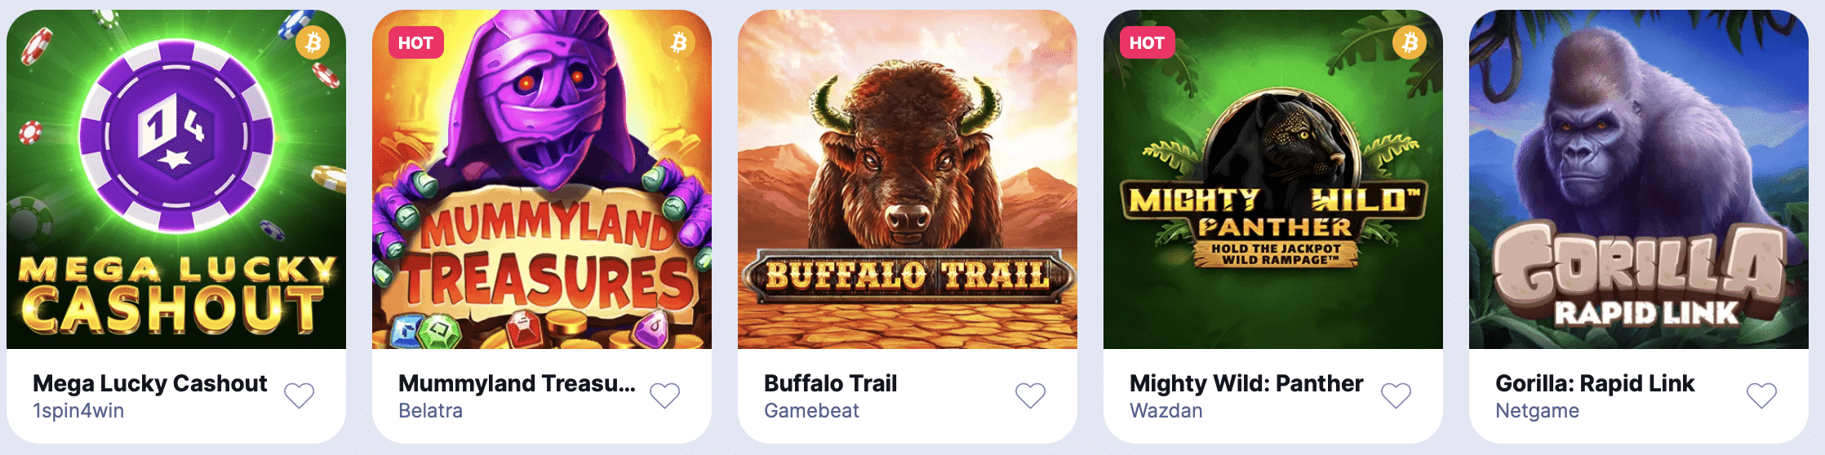This screenshot has height=455, width=1825.
Task: Open Mega Lucky Cashout game thumbnail
Action: coord(176,179)
